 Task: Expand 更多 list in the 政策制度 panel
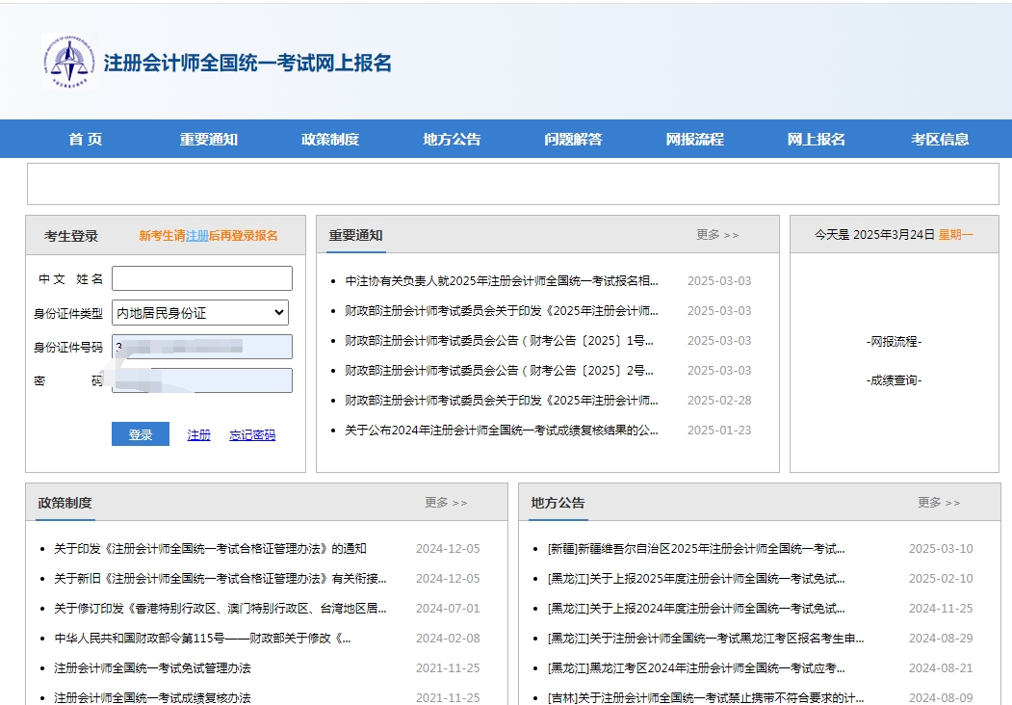pos(446,502)
